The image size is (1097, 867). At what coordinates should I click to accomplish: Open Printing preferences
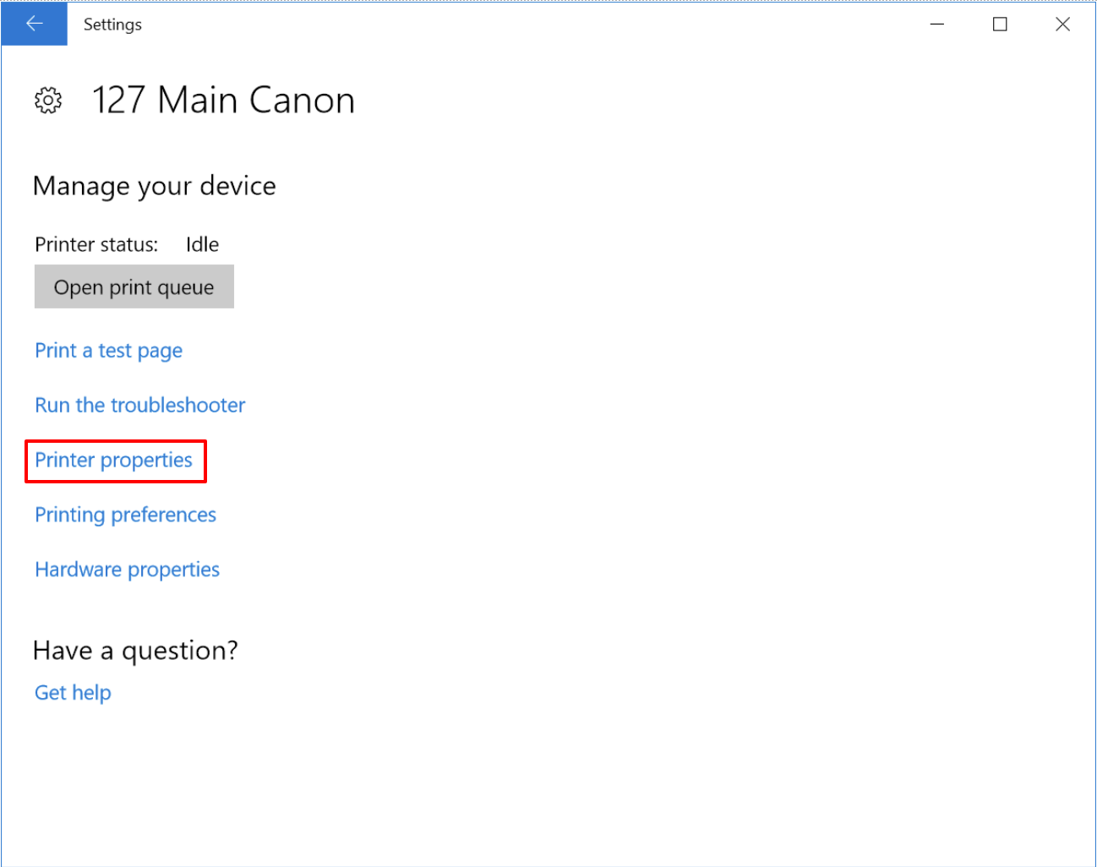[126, 515]
